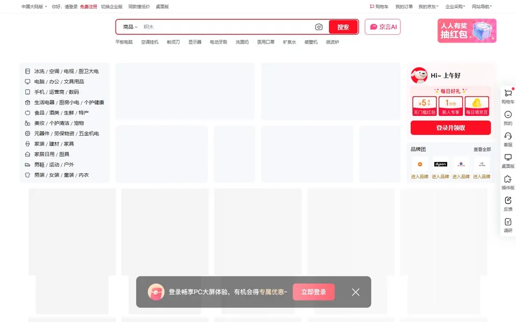Click the fridge icon beside 冰洗
The image size is (516, 322).
coord(27,71)
